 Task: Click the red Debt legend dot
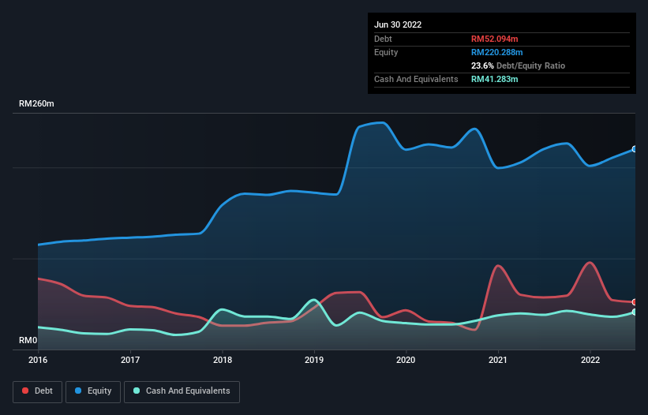coord(25,391)
